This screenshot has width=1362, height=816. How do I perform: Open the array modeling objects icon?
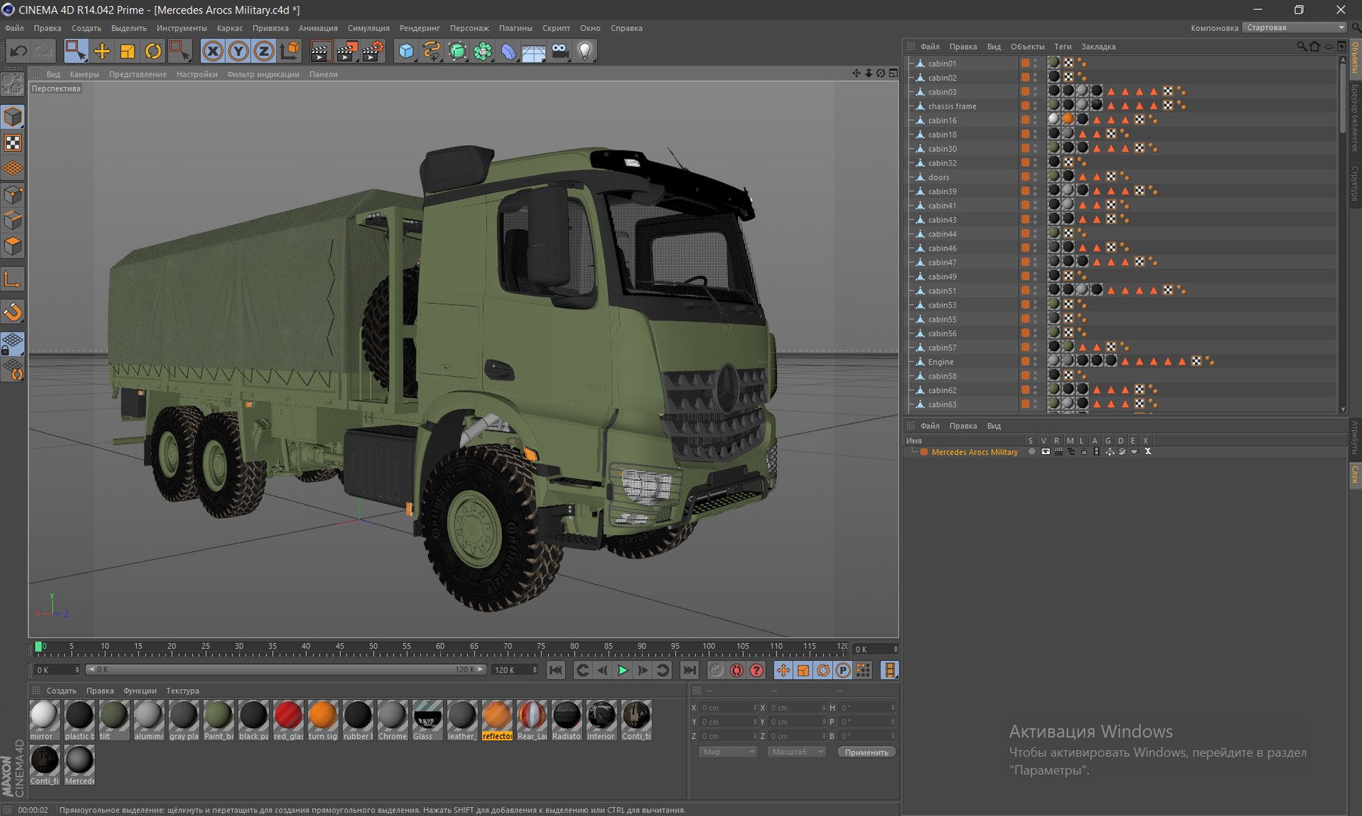tap(483, 51)
